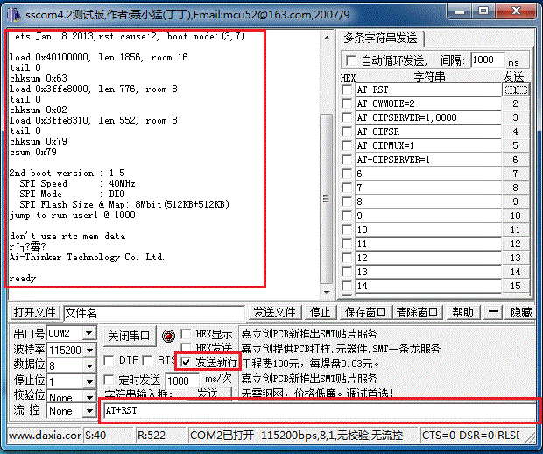543x454 pixels.
Task: Click the 隐藏 hide panel button
Action: click(x=521, y=312)
